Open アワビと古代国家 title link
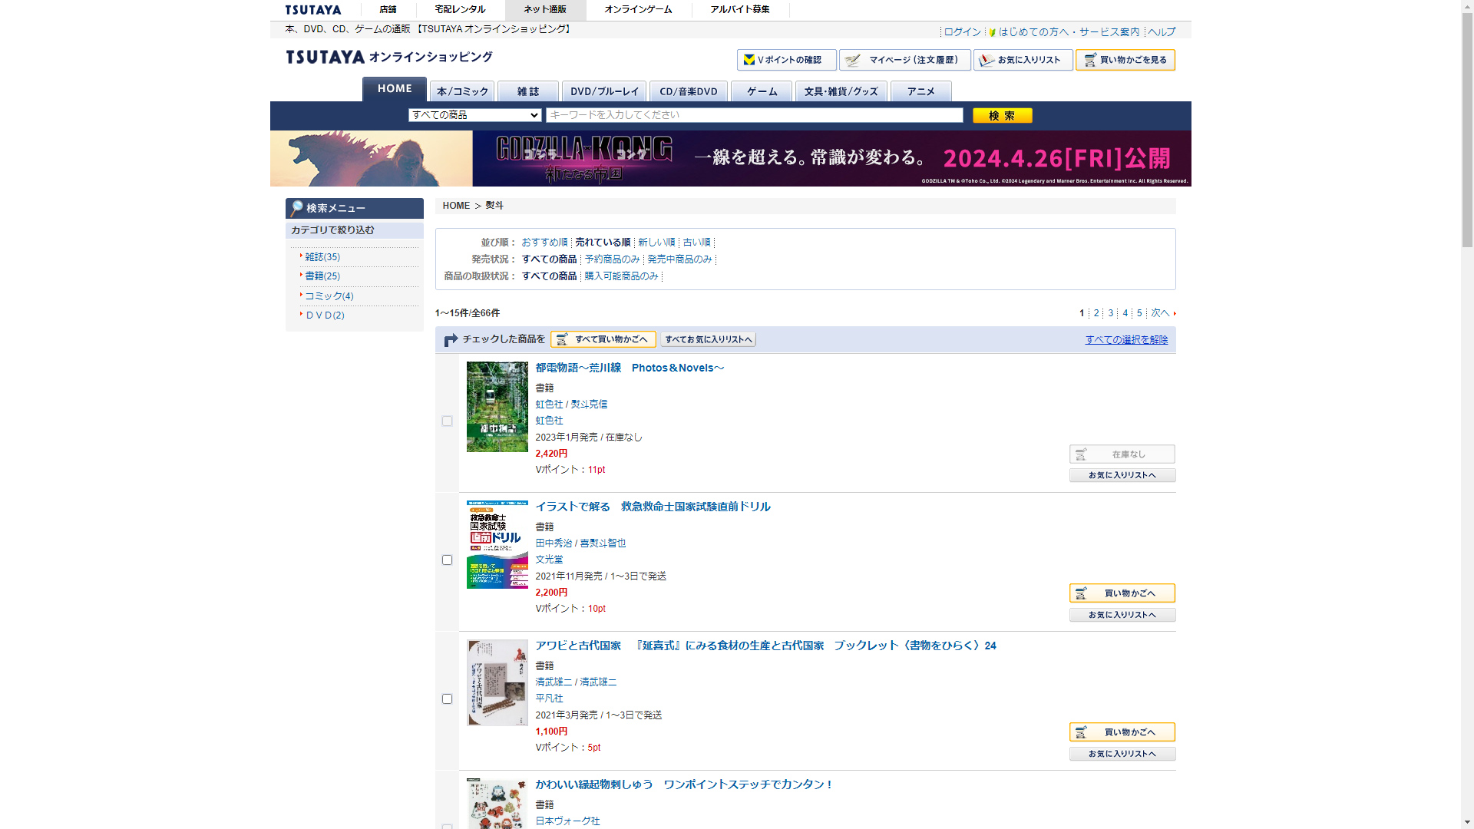This screenshot has width=1474, height=829. (x=765, y=646)
